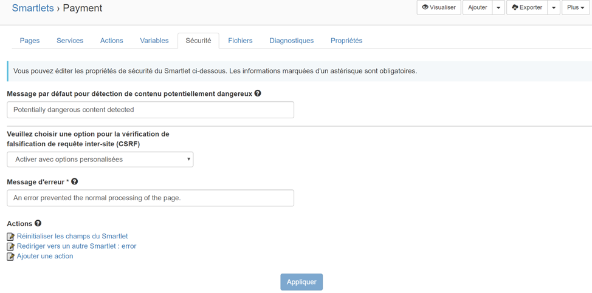Click help icon next to Message d'erreur
Screen dimensions: 592x293
[74, 181]
